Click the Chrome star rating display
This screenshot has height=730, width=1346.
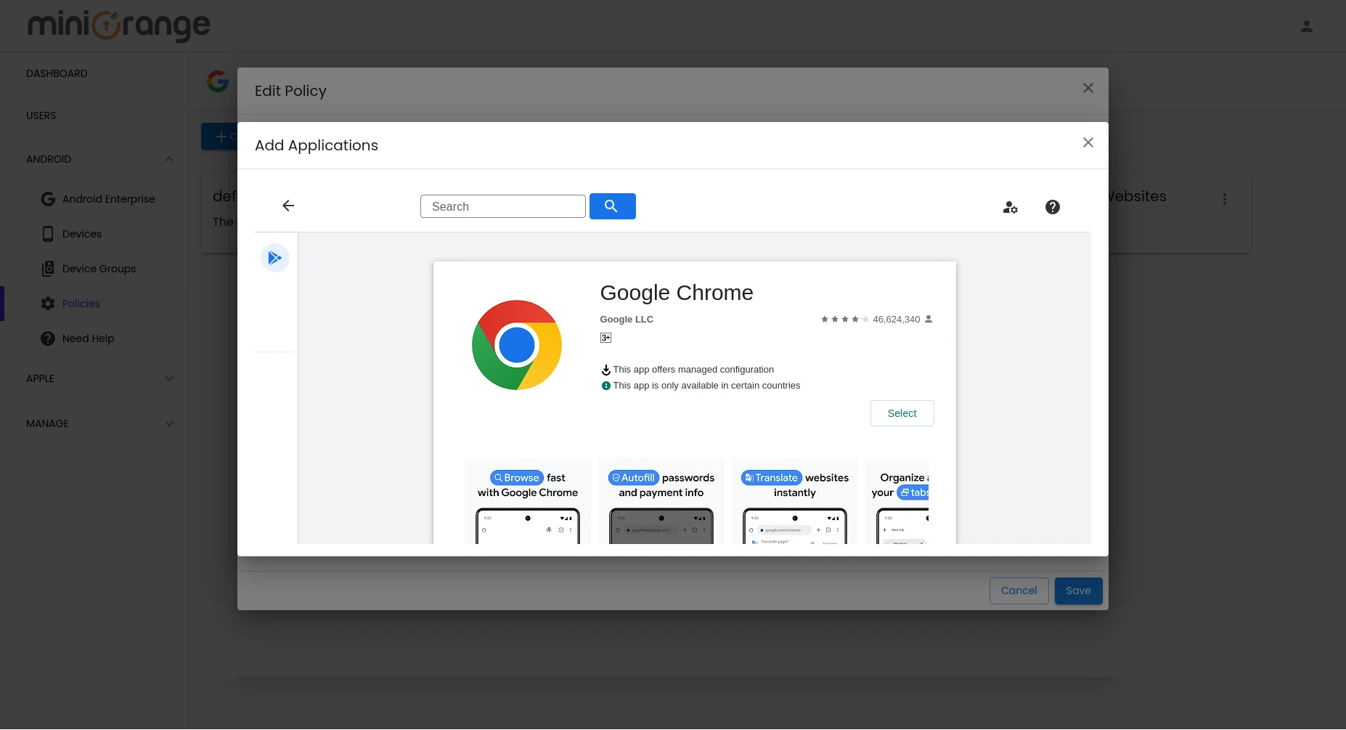coord(844,319)
